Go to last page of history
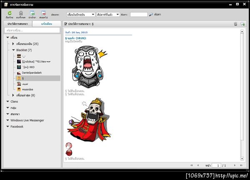Image resolution: width=250 pixels, height=180 pixels. [x=241, y=165]
